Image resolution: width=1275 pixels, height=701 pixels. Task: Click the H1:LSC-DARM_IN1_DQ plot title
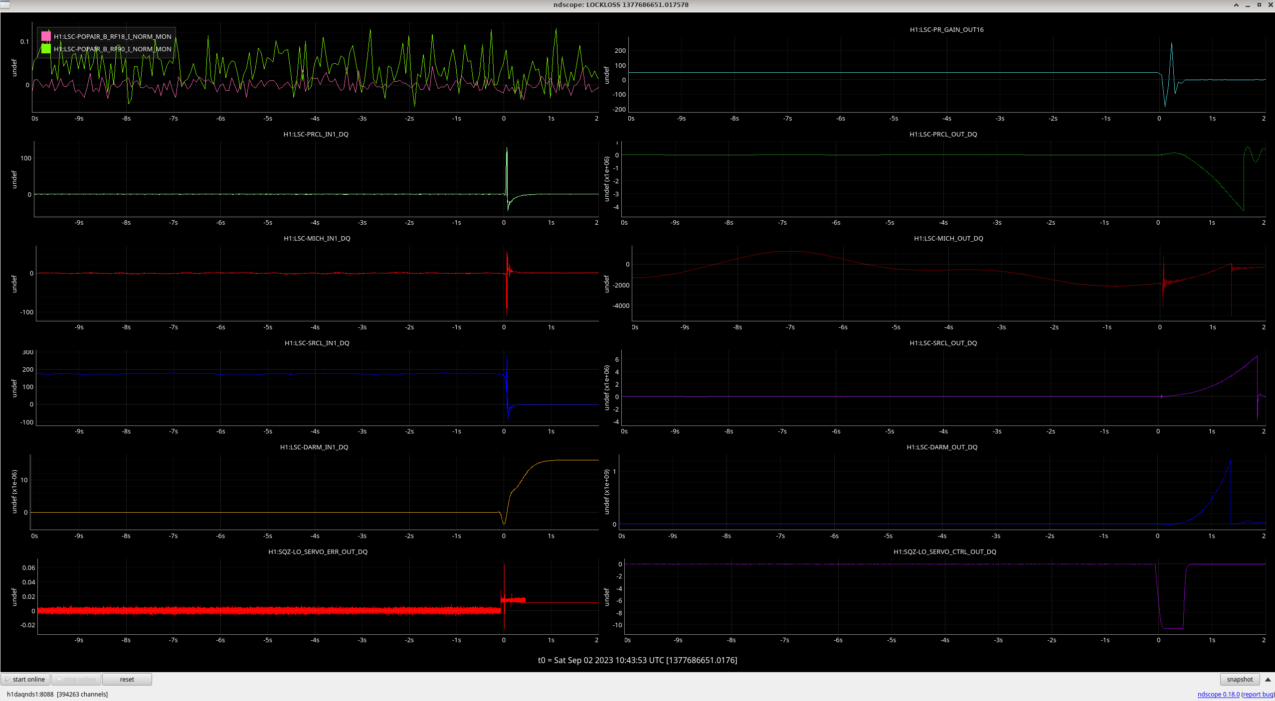click(314, 447)
